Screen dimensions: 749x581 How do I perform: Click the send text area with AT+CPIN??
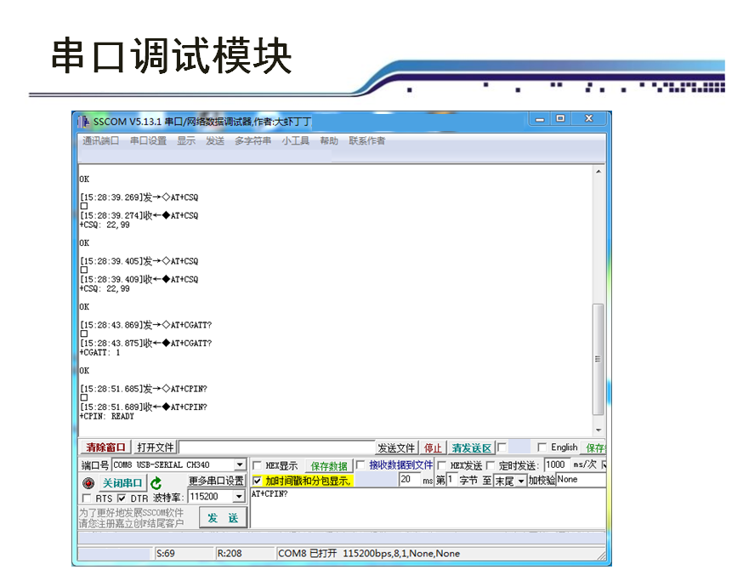coord(428,508)
